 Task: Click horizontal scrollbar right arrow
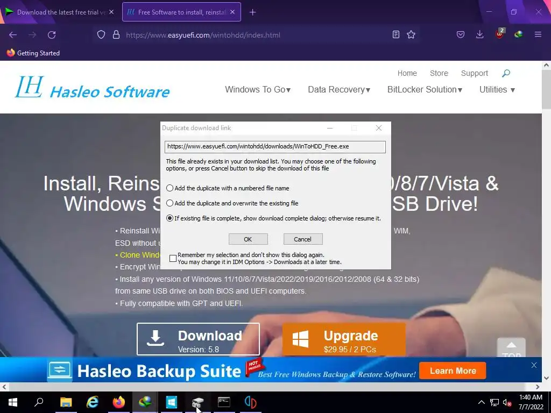538,387
